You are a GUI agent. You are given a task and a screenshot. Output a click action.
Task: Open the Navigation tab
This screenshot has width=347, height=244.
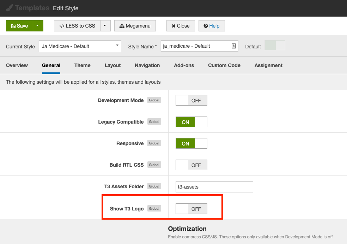point(147,65)
